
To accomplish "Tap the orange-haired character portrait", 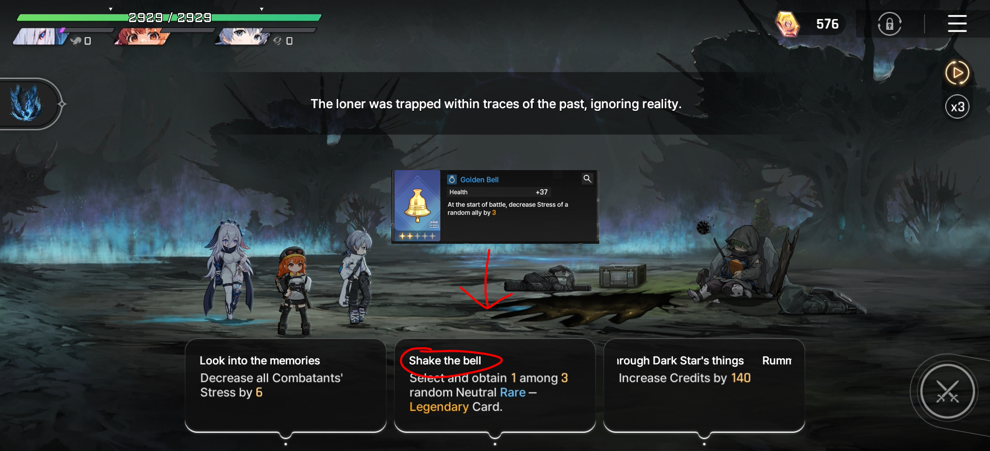I will click(x=142, y=37).
